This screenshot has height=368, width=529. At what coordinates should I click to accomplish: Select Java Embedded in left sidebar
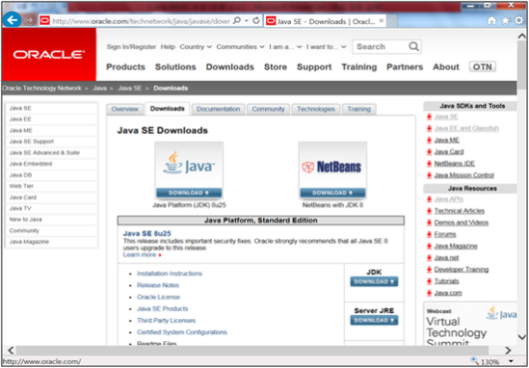coord(51,164)
